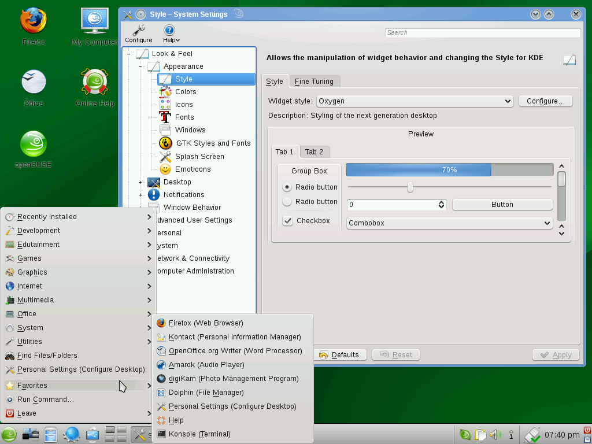592x444 pixels.
Task: Click the spin box up/down arrows
Action: [441, 205]
